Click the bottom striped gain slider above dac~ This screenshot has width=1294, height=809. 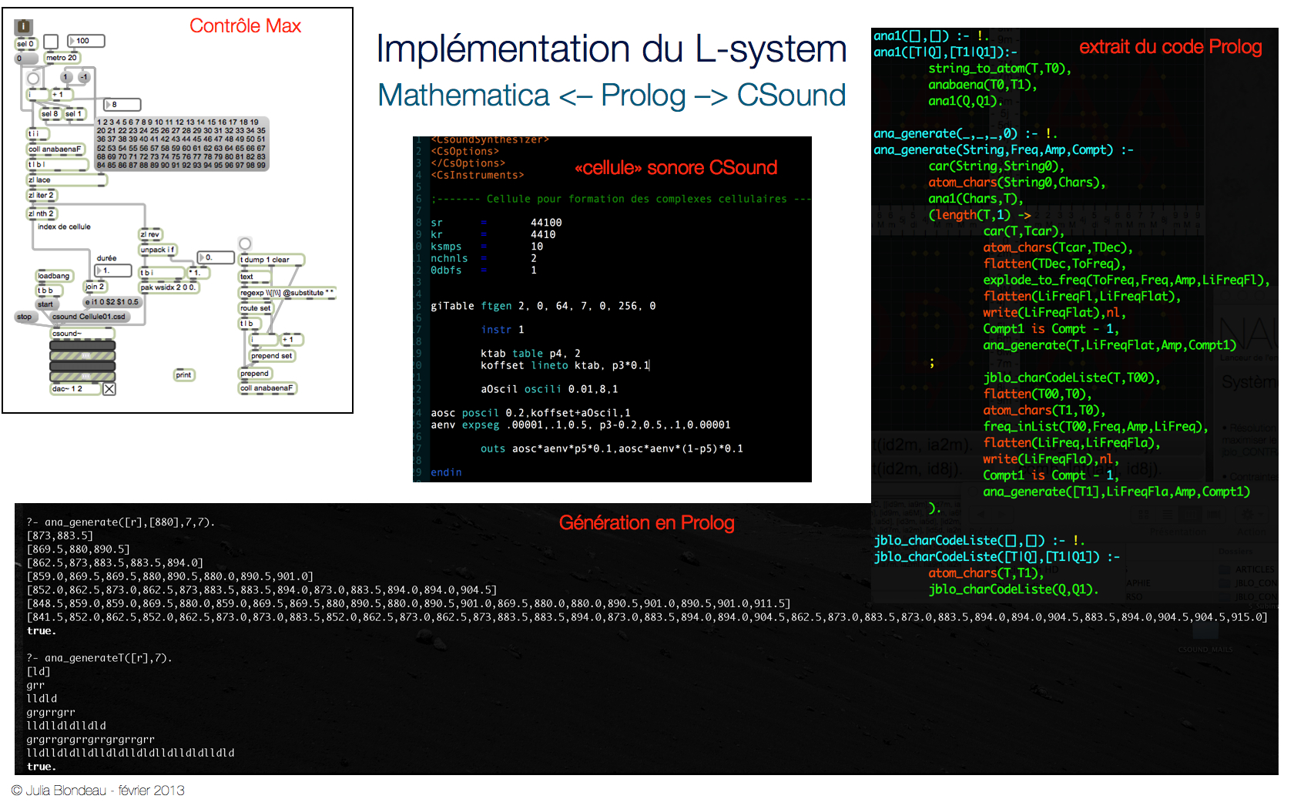point(82,377)
